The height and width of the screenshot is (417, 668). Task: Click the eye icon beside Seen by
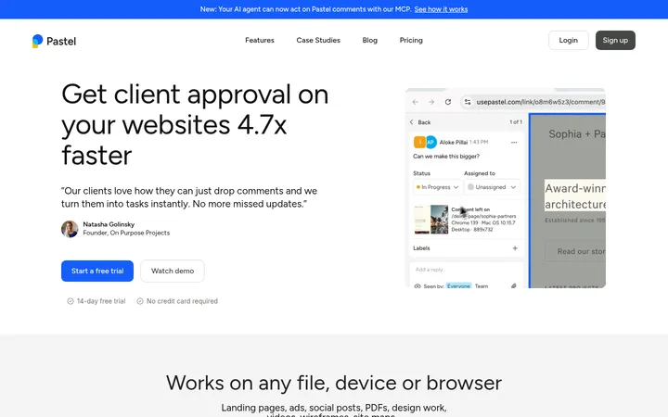tap(417, 286)
